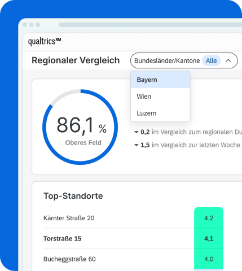Viewport: 242px width, 271px height.
Task: Click the Oberes Feld label
Action: point(83,143)
